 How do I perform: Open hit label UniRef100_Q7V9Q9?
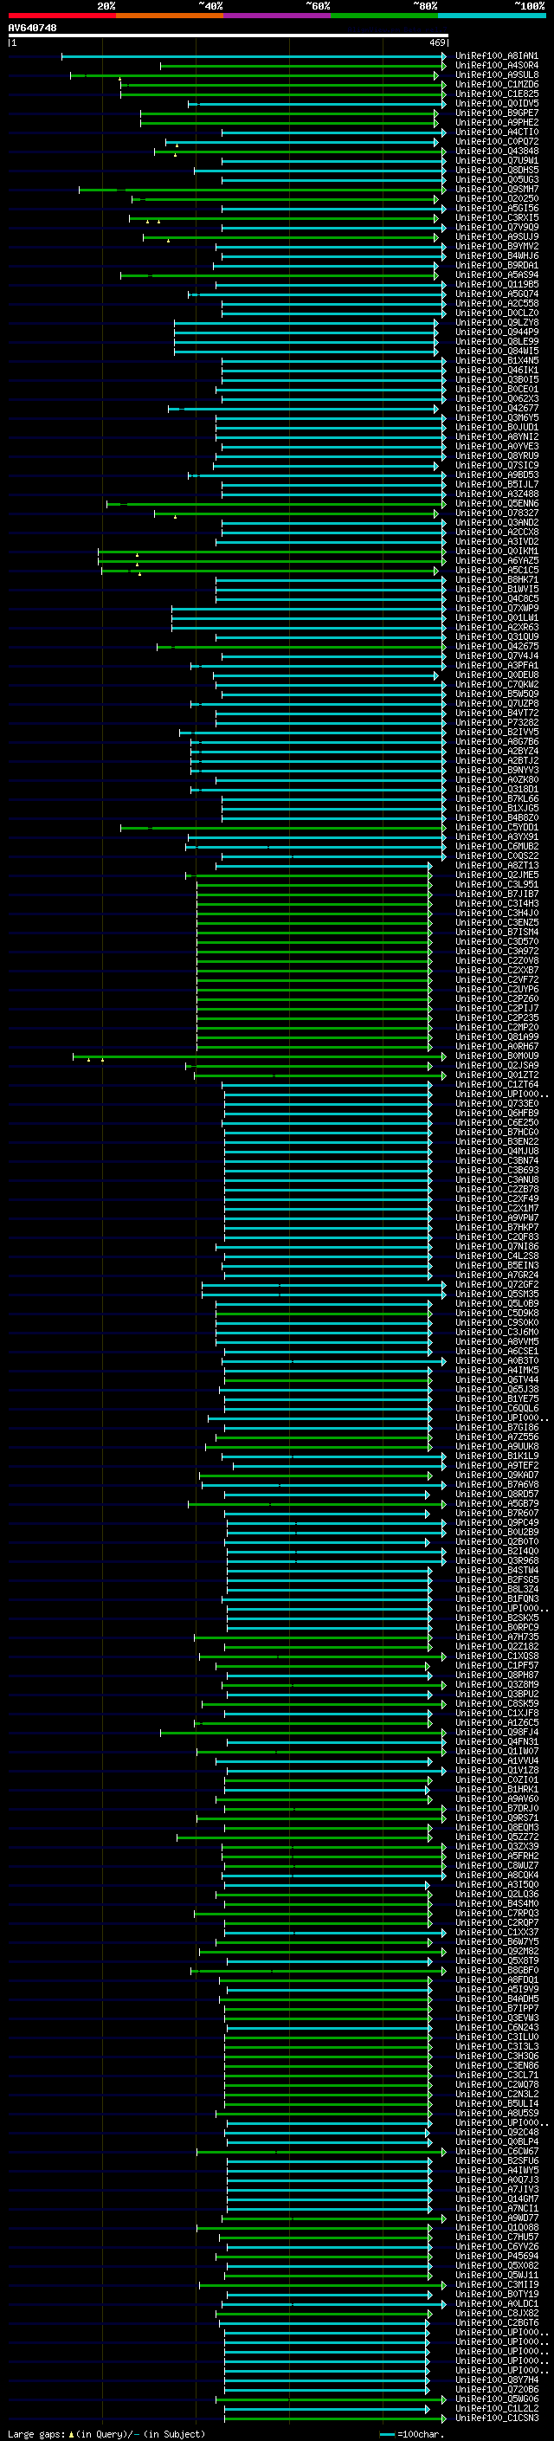pos(496,228)
